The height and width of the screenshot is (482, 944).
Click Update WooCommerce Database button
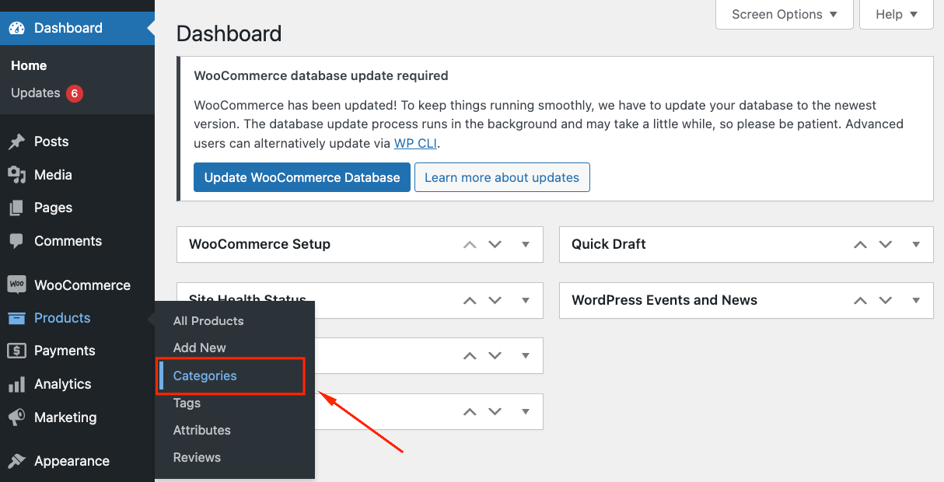pos(302,177)
